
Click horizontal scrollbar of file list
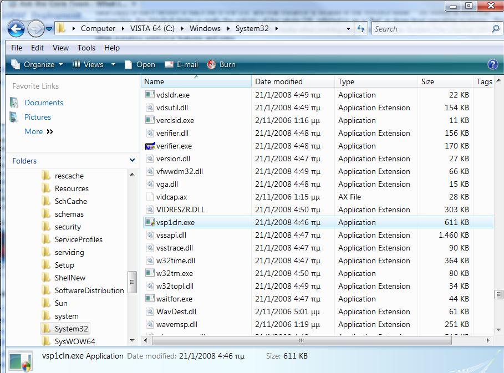[302, 340]
